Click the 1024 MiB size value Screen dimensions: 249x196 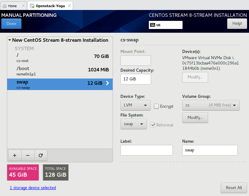pos(99,69)
